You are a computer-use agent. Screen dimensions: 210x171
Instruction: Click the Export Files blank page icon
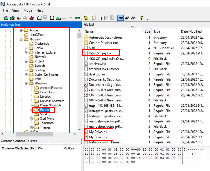click(100, 18)
